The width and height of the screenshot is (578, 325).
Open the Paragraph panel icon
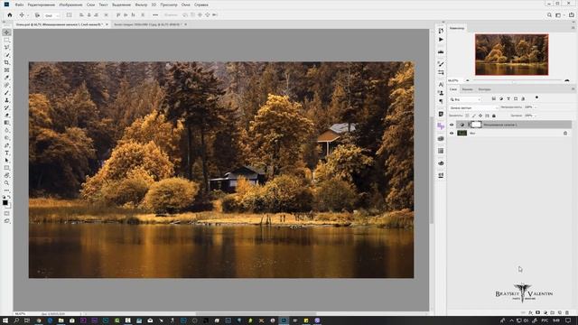[441, 101]
